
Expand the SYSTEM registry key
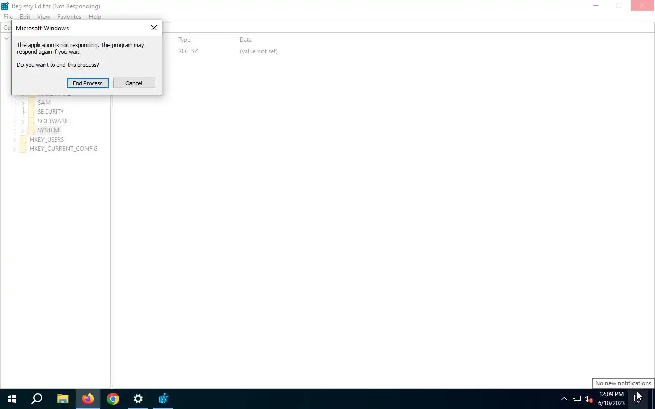coord(23,130)
